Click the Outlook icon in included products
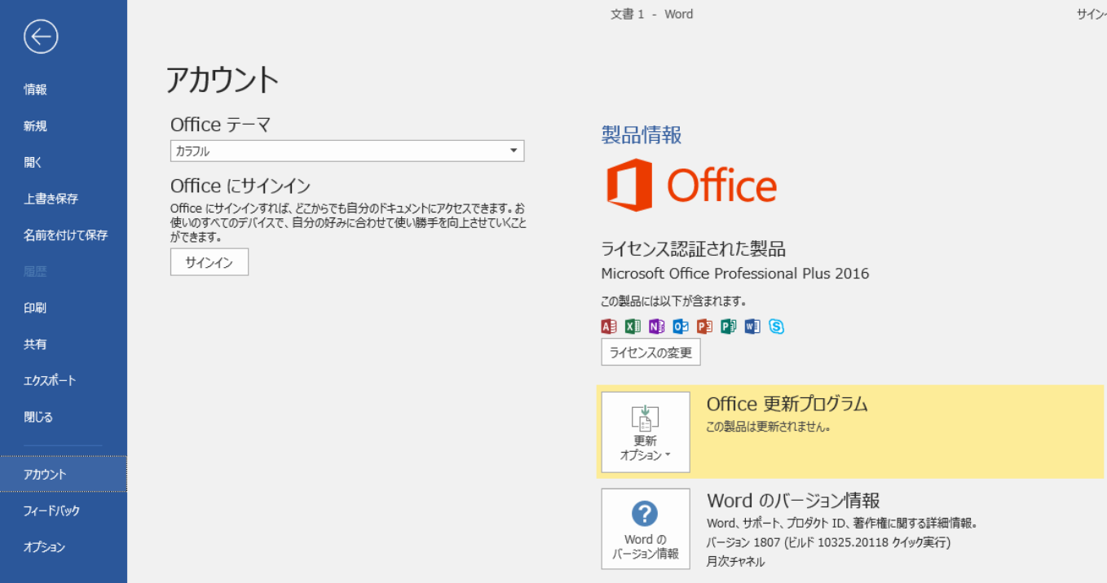The height and width of the screenshot is (583, 1107). point(681,327)
